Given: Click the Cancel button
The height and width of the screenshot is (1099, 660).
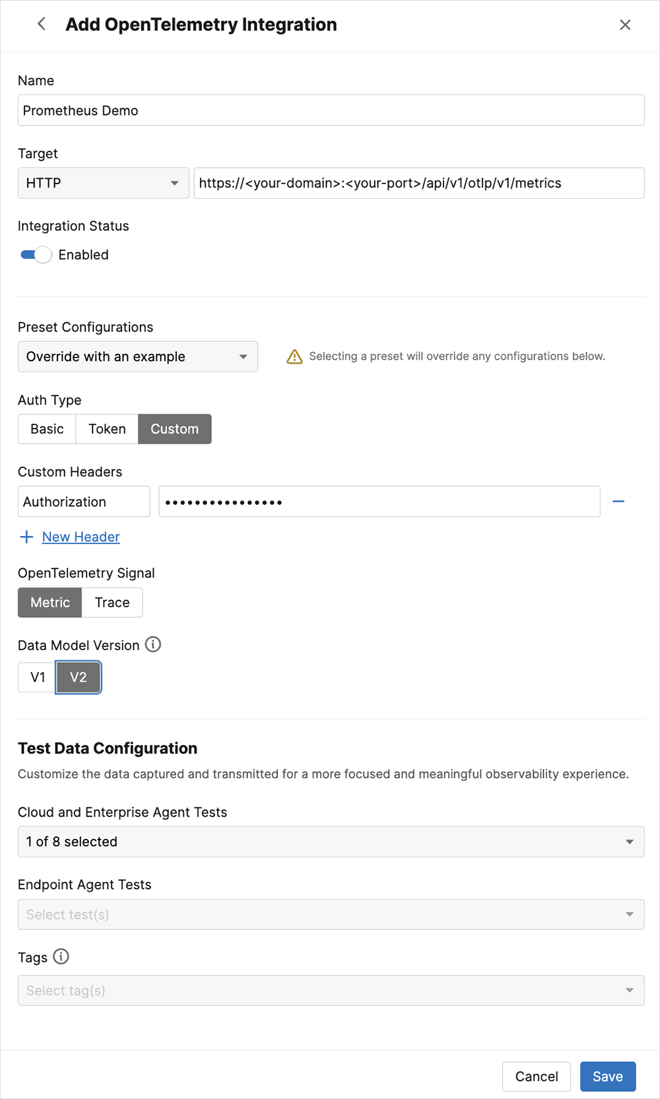Looking at the screenshot, I should [536, 1077].
